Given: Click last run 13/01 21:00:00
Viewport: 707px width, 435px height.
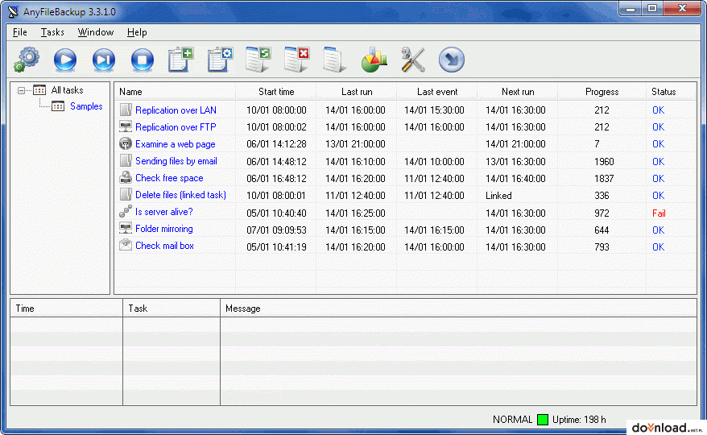Looking at the screenshot, I should click(355, 144).
